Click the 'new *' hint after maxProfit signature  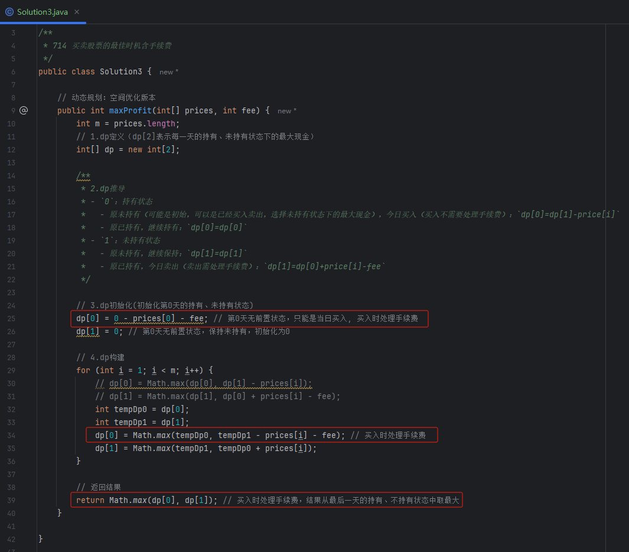click(287, 111)
